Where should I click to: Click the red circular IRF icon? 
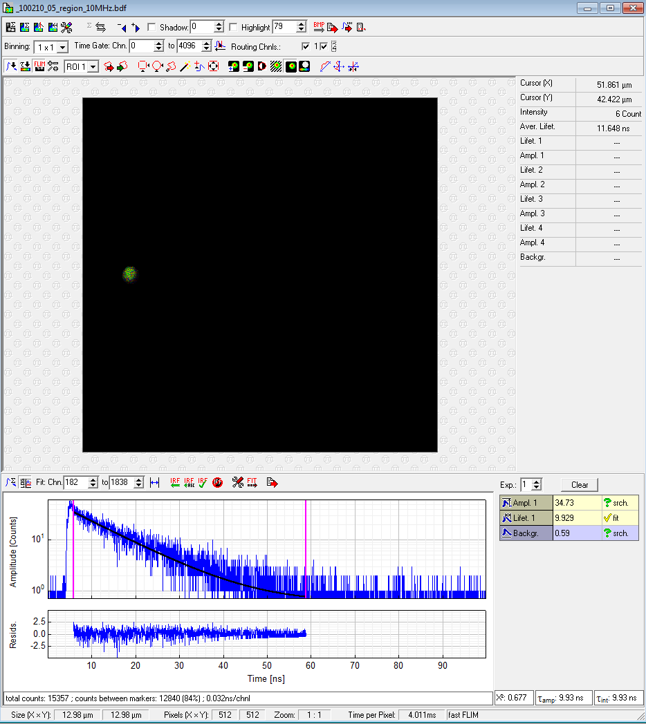point(217,482)
